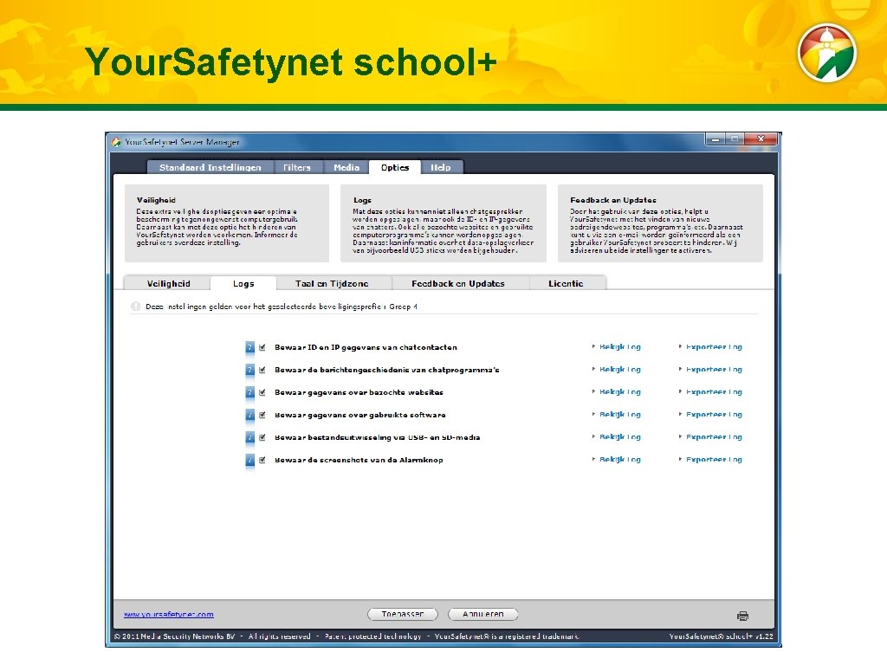Switch to the Media tab
Screen dimensions: 887x665
[346, 167]
